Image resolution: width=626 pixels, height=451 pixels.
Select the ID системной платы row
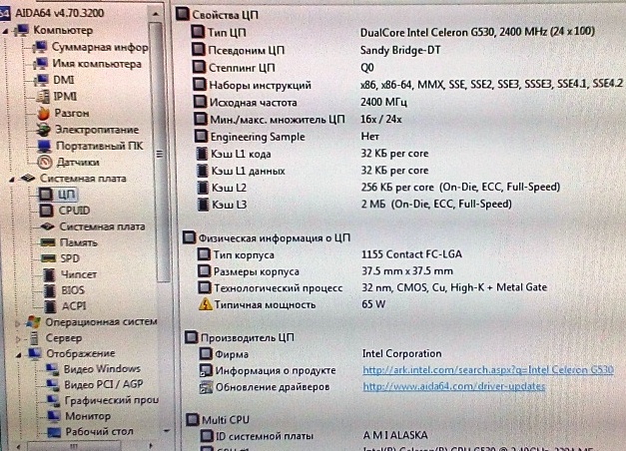tap(313, 435)
